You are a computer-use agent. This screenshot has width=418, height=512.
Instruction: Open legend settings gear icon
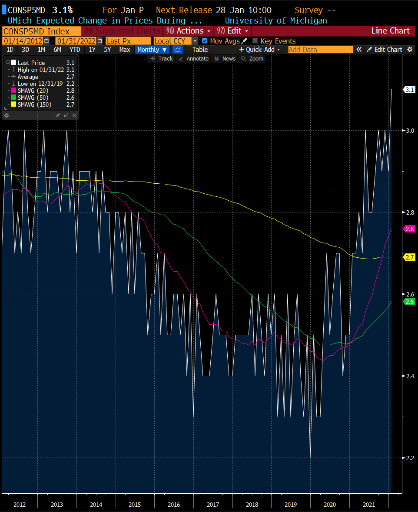click(x=7, y=115)
